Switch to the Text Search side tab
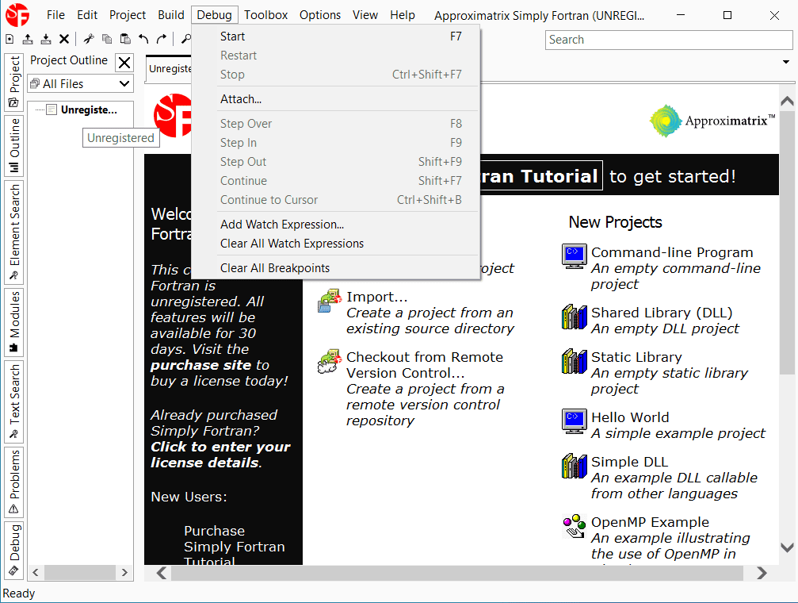 (x=13, y=401)
